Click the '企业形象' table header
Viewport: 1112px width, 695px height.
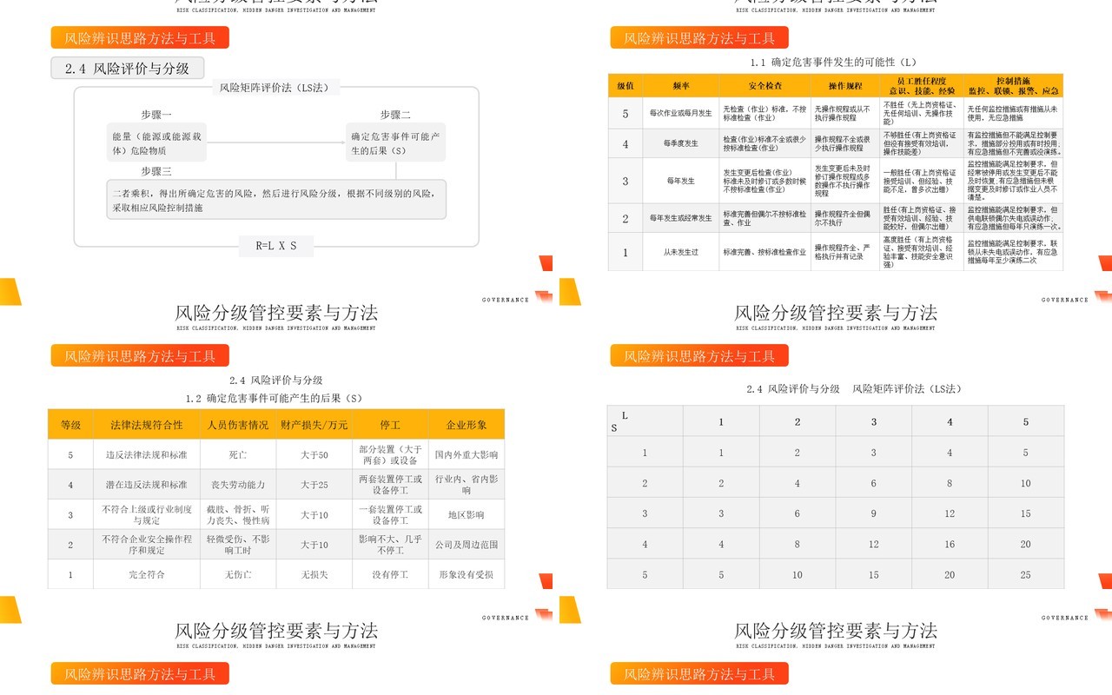point(467,425)
